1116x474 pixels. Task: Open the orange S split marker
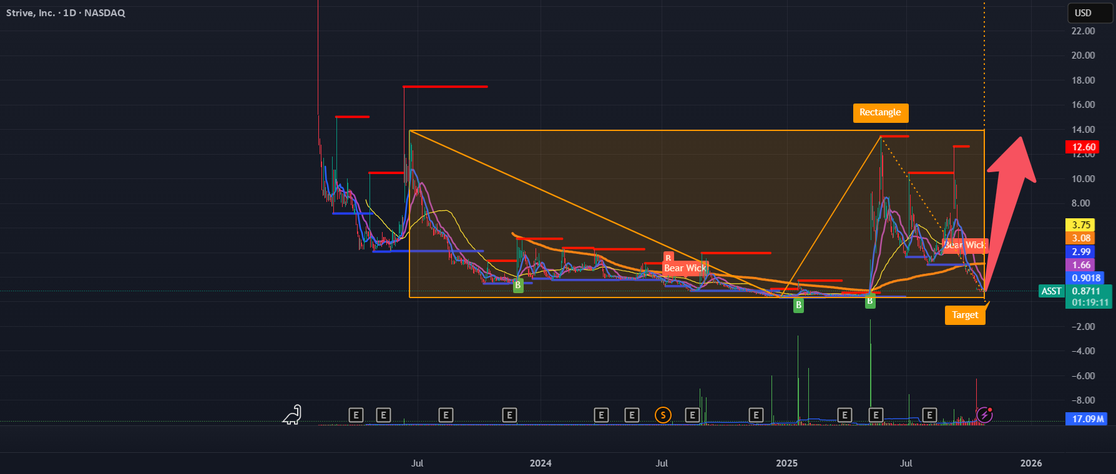(663, 415)
